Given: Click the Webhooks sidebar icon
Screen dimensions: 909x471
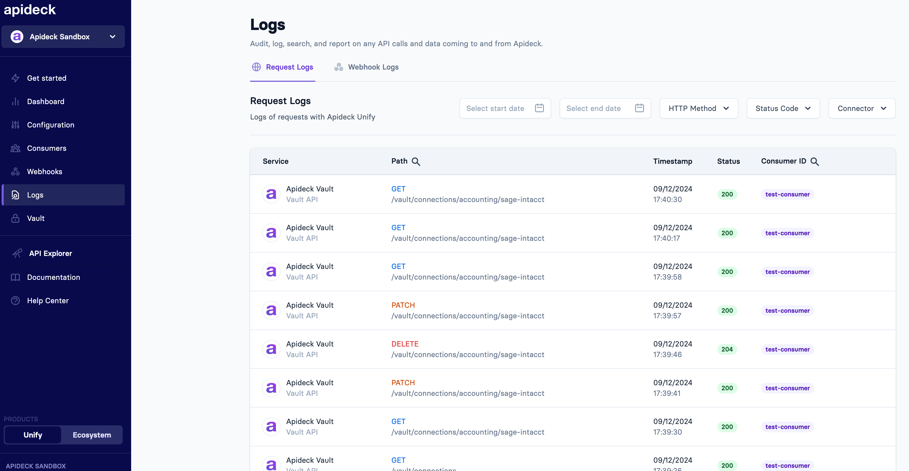Looking at the screenshot, I should tap(15, 172).
